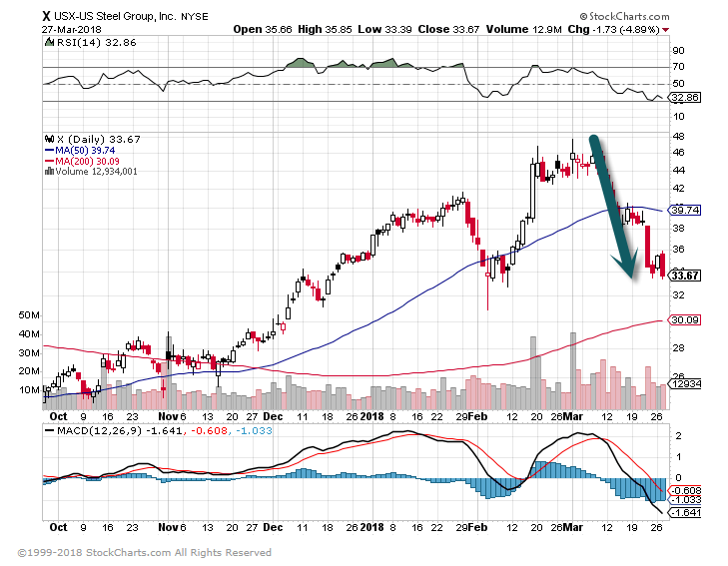Click the small RSI indicator icon
Viewport: 728px width, 566px height.
coord(49,42)
